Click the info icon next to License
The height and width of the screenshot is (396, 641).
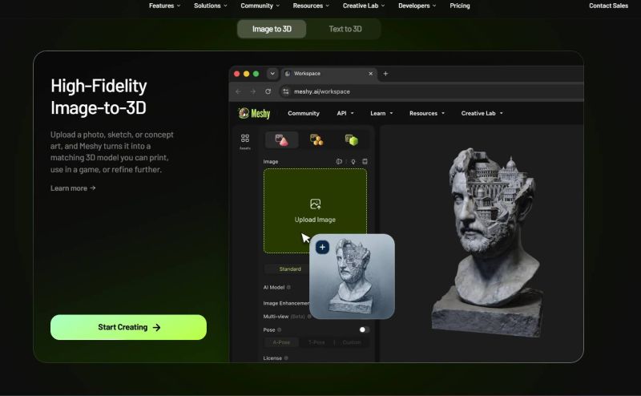pyautogui.click(x=286, y=358)
